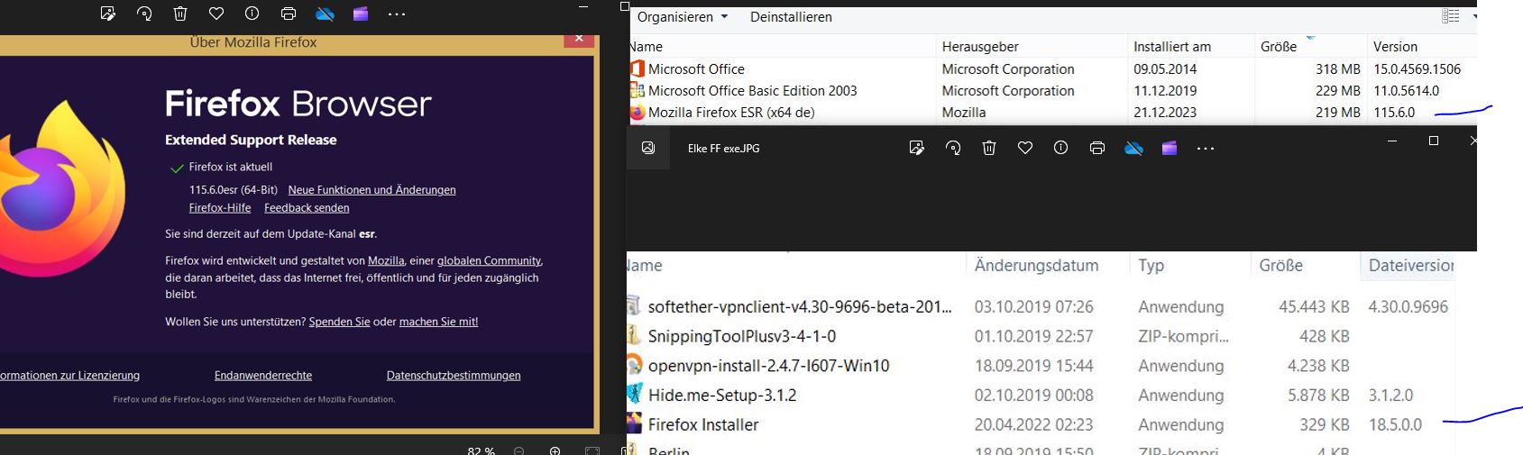The width and height of the screenshot is (1523, 455).
Task: Open Clipchamp in the Elke FF exe.JPG window
Action: (x=1170, y=148)
